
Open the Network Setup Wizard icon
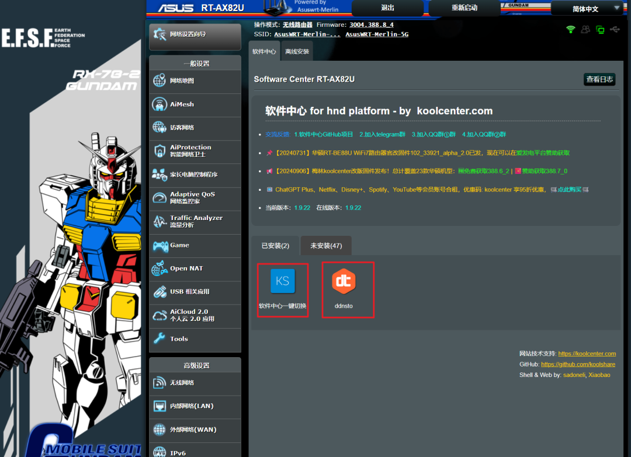coord(160,34)
